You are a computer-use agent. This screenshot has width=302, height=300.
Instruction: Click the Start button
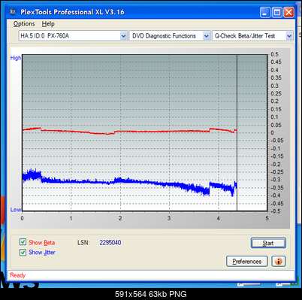(x=268, y=243)
